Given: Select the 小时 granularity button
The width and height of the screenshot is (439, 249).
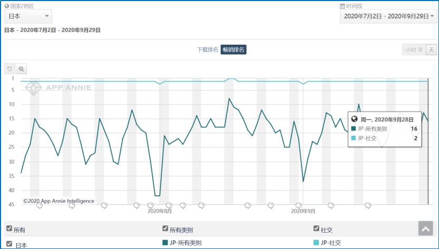Looking at the screenshot, I should tap(414, 50).
